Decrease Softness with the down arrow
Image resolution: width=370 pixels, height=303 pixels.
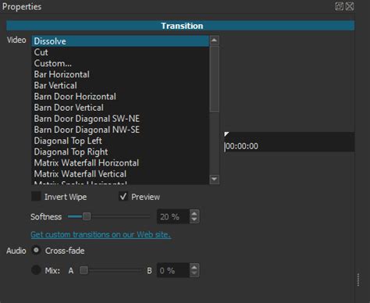click(194, 219)
